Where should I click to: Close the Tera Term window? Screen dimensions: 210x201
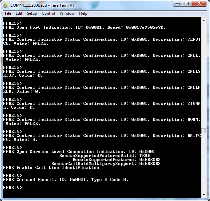[199, 4]
